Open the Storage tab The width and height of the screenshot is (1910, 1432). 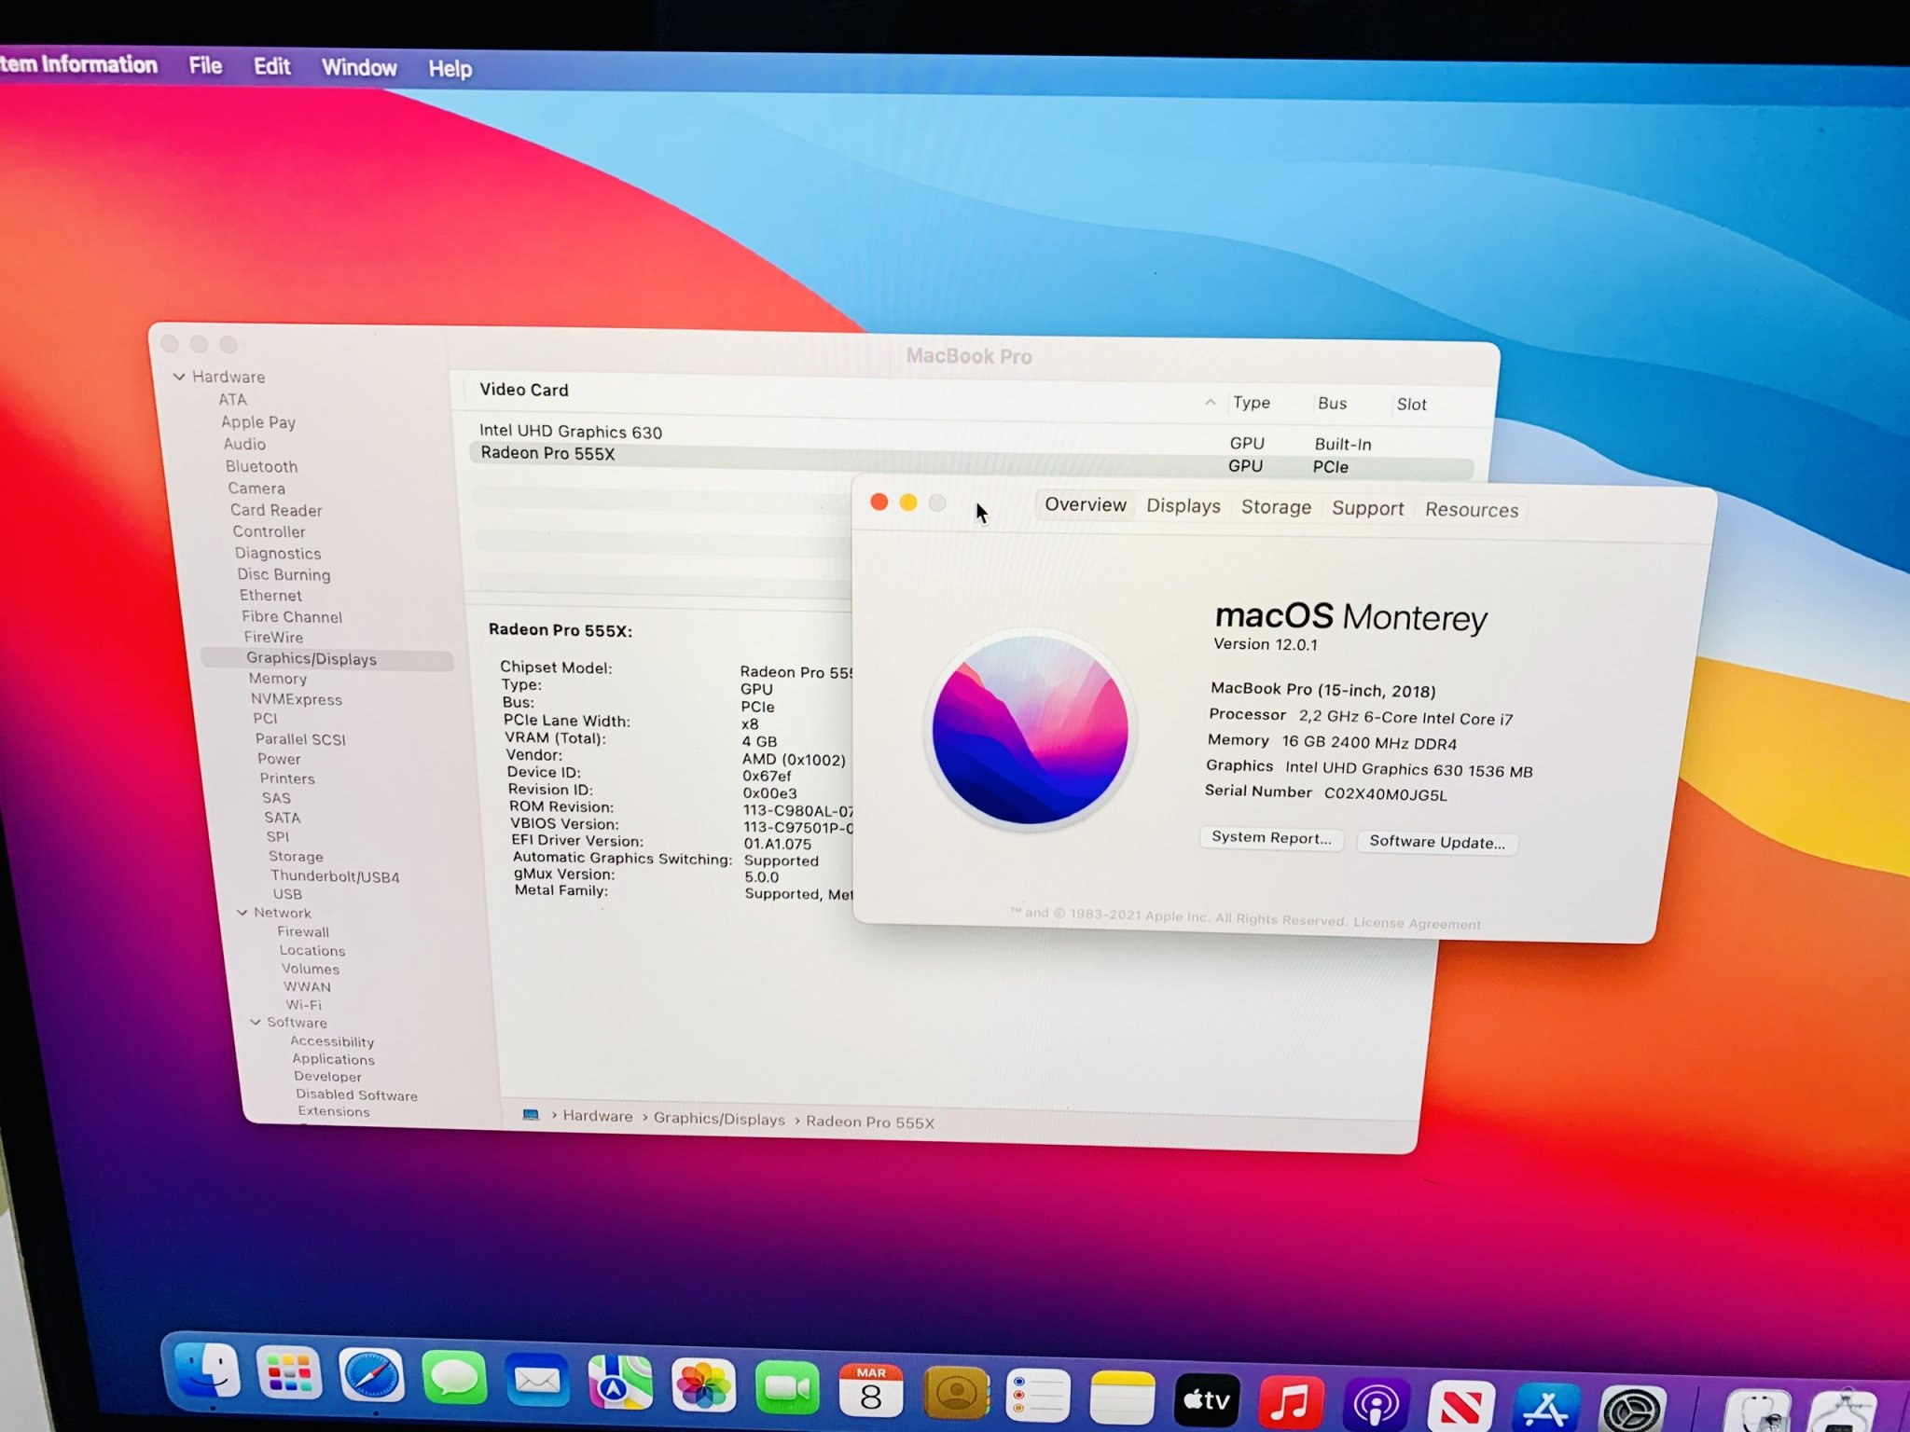tap(1275, 507)
